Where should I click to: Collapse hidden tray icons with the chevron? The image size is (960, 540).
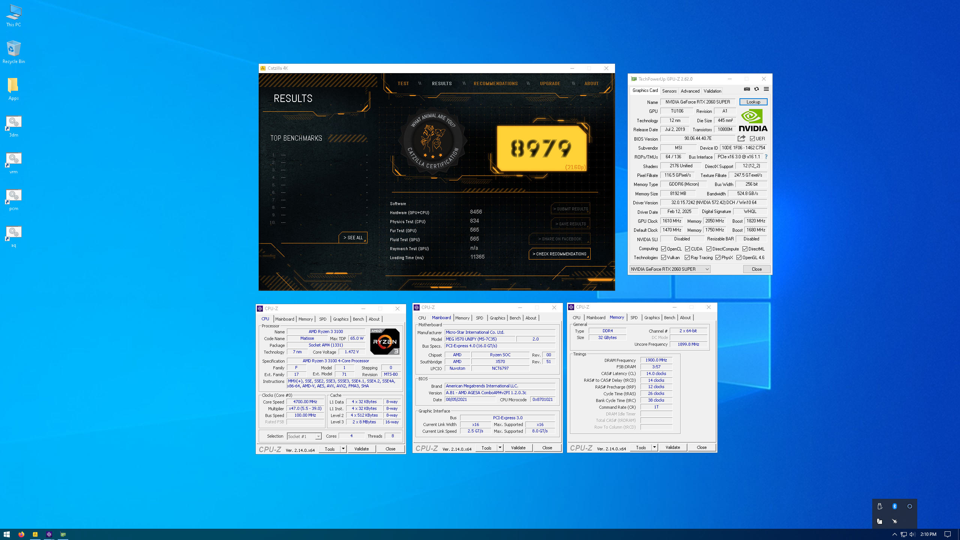tap(894, 534)
